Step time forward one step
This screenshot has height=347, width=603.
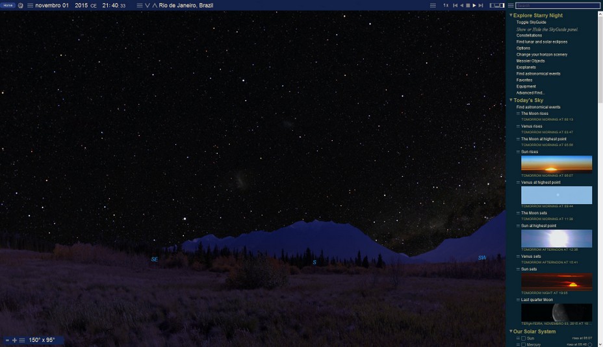[481, 5]
